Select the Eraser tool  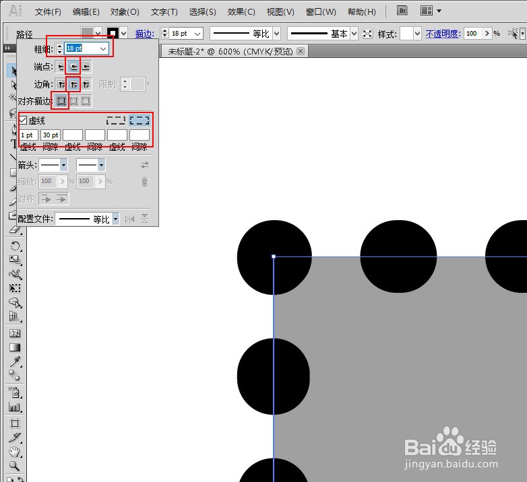tap(15, 230)
